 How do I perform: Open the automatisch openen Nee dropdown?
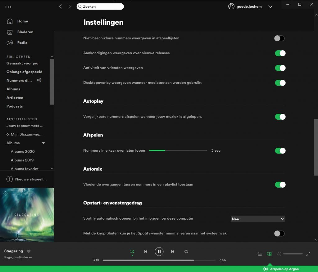[x=257, y=219]
